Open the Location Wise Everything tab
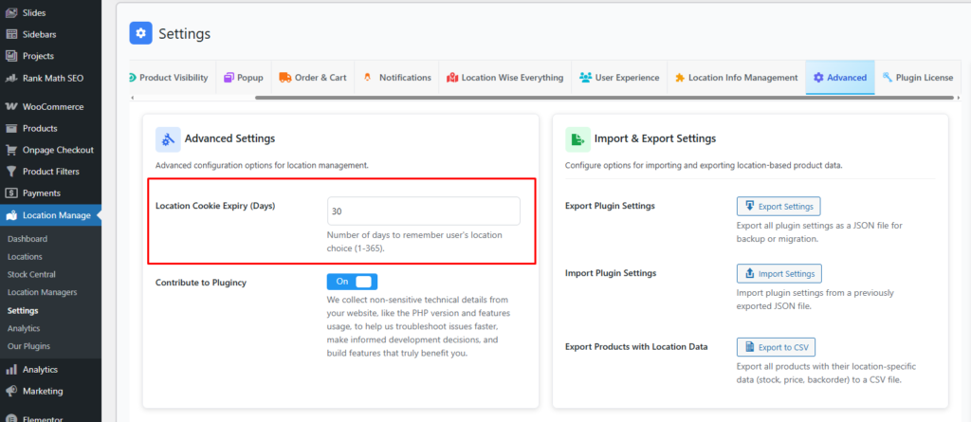Viewport: 971px width, 422px height. (x=504, y=78)
